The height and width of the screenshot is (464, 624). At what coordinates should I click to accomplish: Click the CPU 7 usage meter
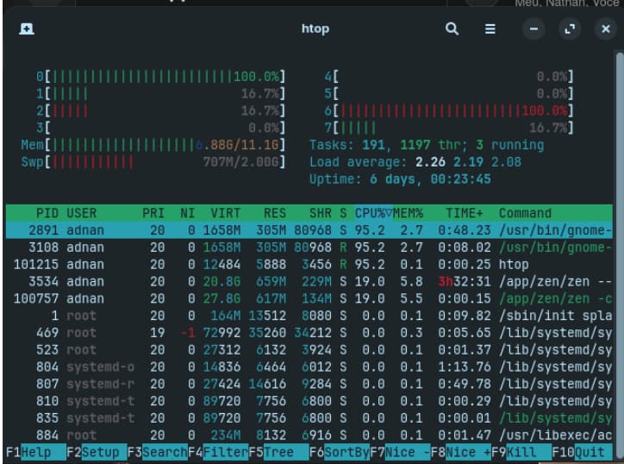click(x=449, y=128)
